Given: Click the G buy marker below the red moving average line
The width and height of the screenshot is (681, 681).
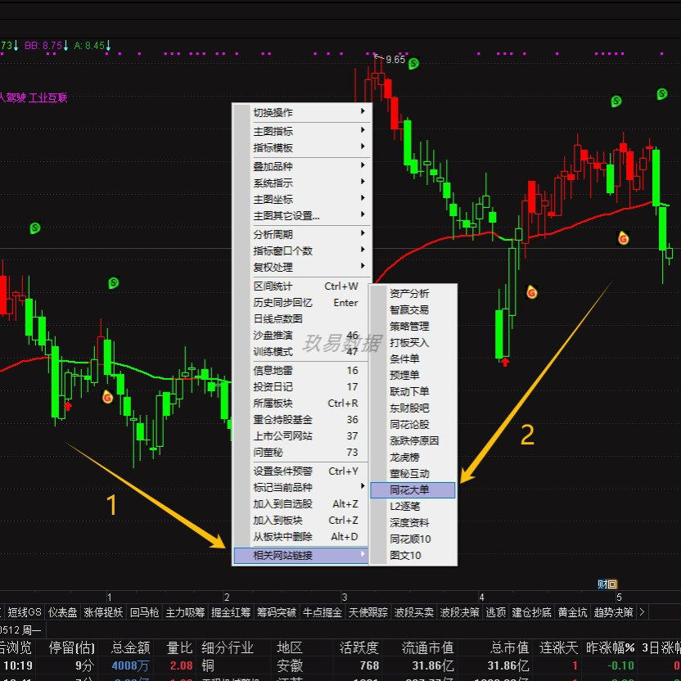Looking at the screenshot, I should pyautogui.click(x=623, y=237).
